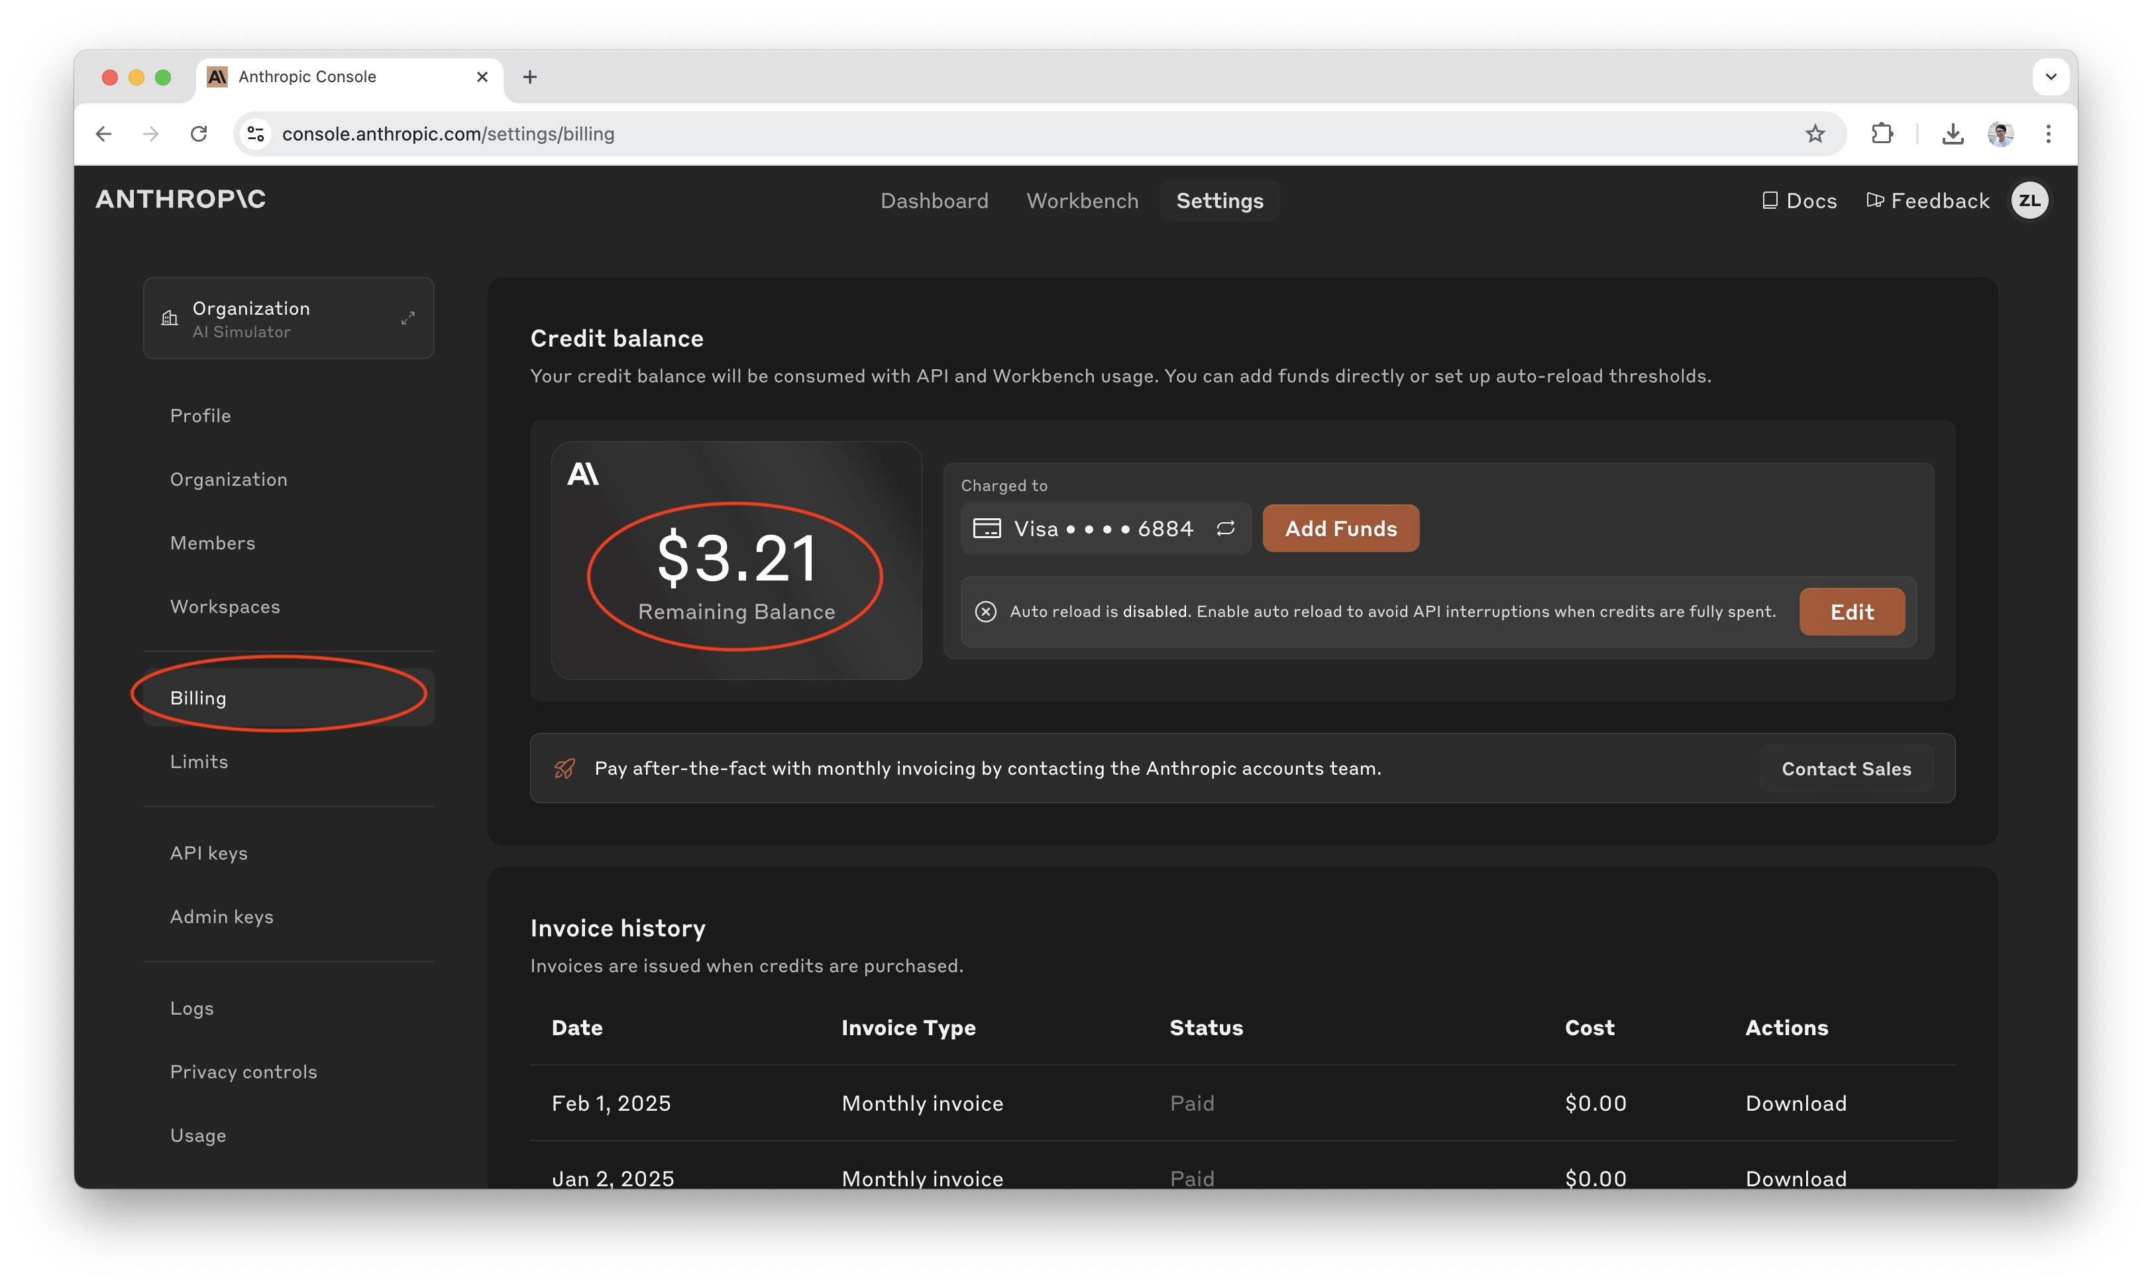Click the ANTHROPIC logo in header
This screenshot has width=2152, height=1287.
point(180,199)
